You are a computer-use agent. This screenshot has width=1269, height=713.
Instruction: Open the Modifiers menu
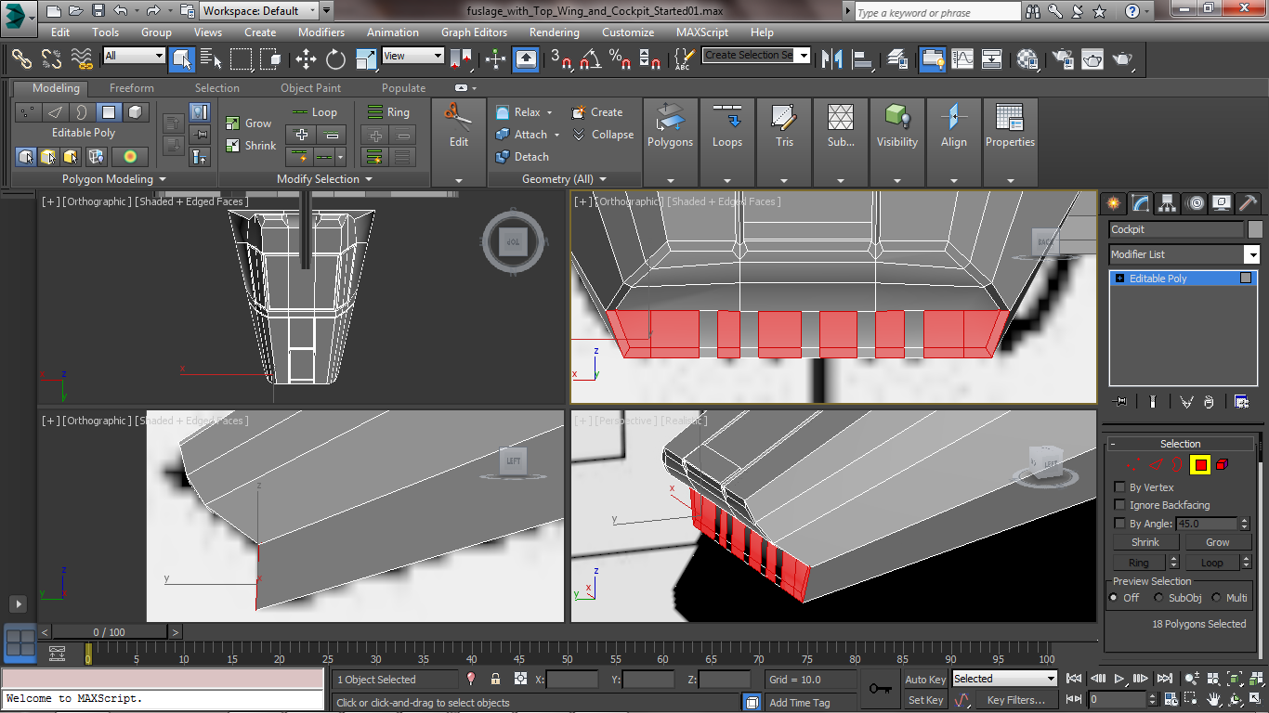[321, 32]
